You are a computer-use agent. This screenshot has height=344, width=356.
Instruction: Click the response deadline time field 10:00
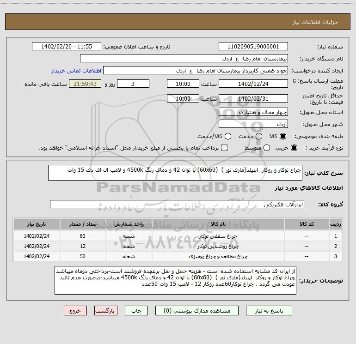tap(183, 84)
